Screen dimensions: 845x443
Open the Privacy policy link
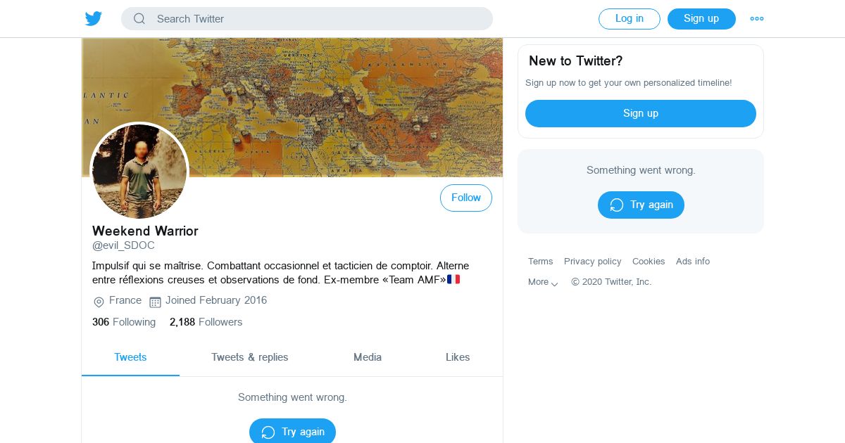(x=593, y=262)
